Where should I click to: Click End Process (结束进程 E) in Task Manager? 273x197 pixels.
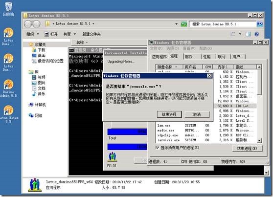click(247, 149)
